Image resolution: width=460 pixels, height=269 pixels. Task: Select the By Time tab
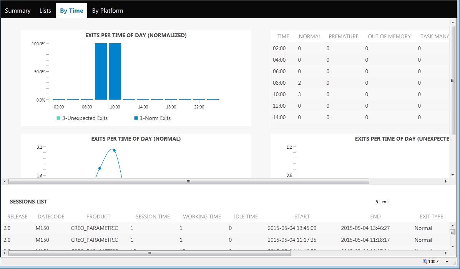(71, 10)
